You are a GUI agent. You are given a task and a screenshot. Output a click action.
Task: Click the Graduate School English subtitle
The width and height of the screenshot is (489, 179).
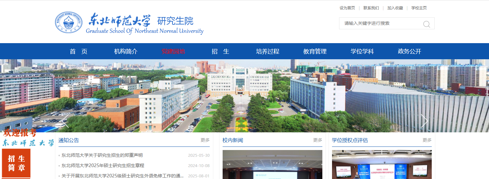(x=145, y=31)
